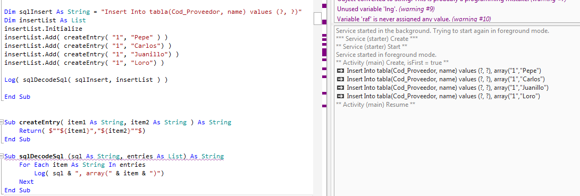This screenshot has width=580, height=196.
Task: Select log text ending with array("1","Loro")
Action: coord(443,96)
